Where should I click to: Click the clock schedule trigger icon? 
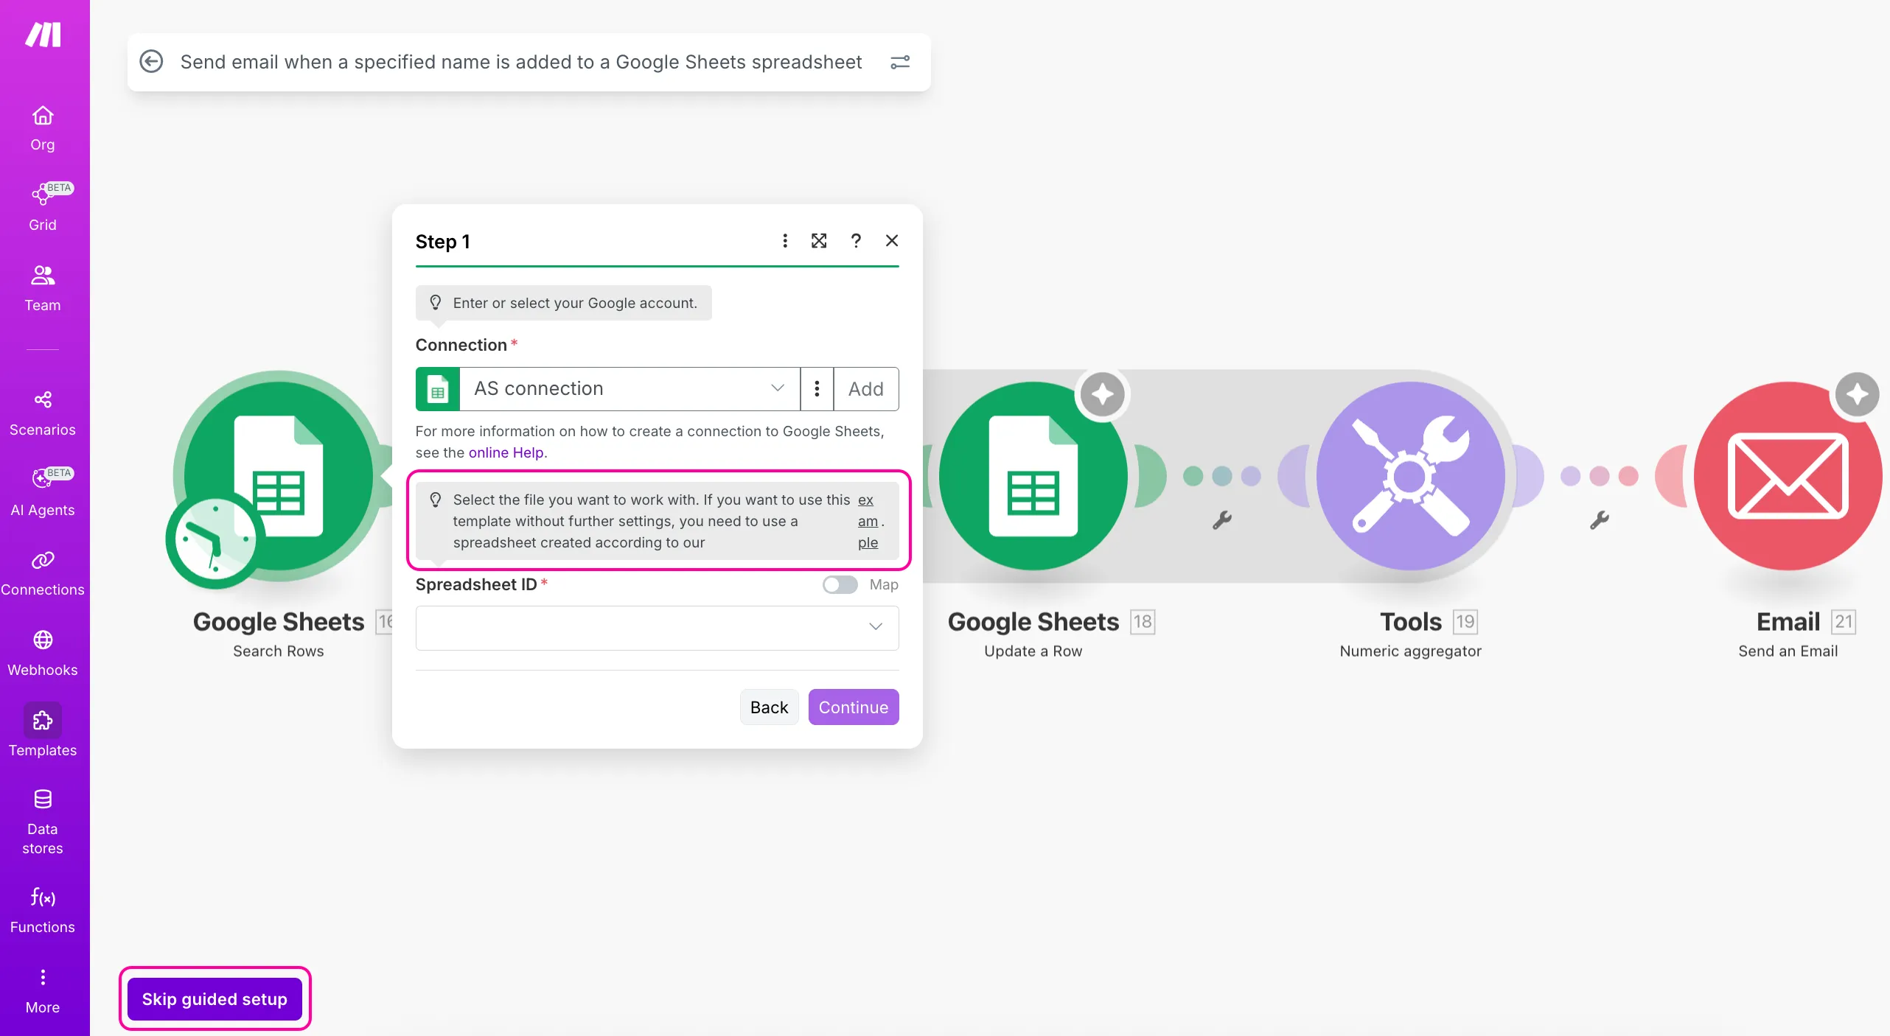pos(215,541)
